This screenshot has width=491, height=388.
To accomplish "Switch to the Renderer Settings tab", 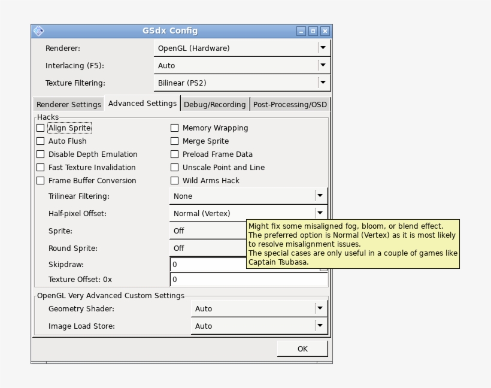I will click(69, 104).
